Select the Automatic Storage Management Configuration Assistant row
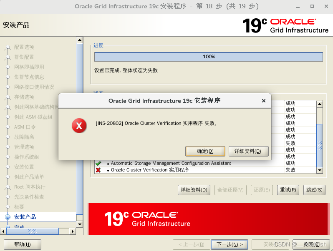 205,163
